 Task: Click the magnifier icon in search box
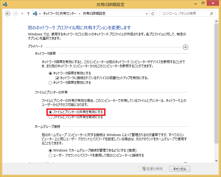coord(211,14)
